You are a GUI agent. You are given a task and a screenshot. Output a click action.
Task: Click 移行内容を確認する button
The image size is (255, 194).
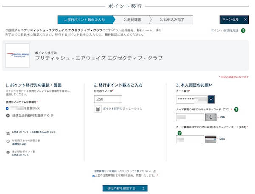click(x=125, y=188)
